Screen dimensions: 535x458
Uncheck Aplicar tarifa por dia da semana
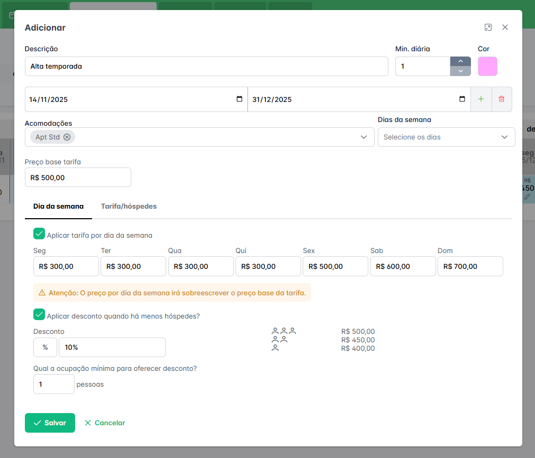[39, 234]
